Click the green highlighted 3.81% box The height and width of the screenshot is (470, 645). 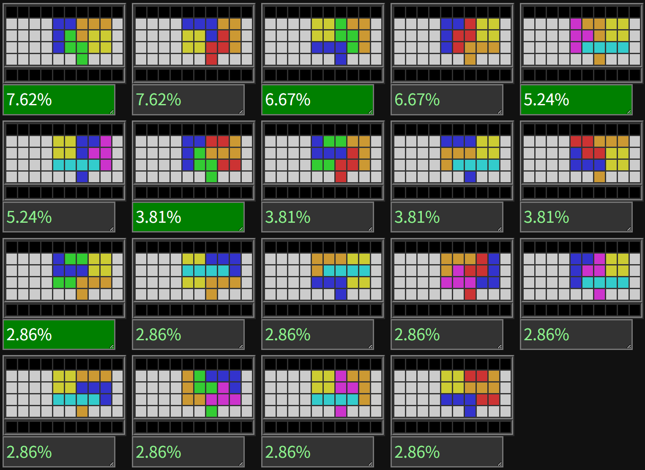click(x=188, y=217)
